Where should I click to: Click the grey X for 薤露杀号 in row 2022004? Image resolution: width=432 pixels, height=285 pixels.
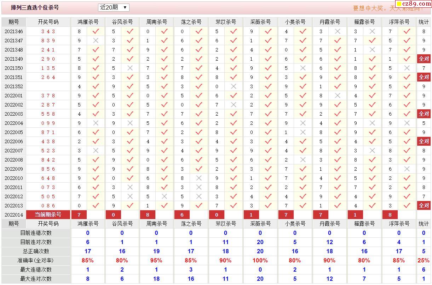372,123
